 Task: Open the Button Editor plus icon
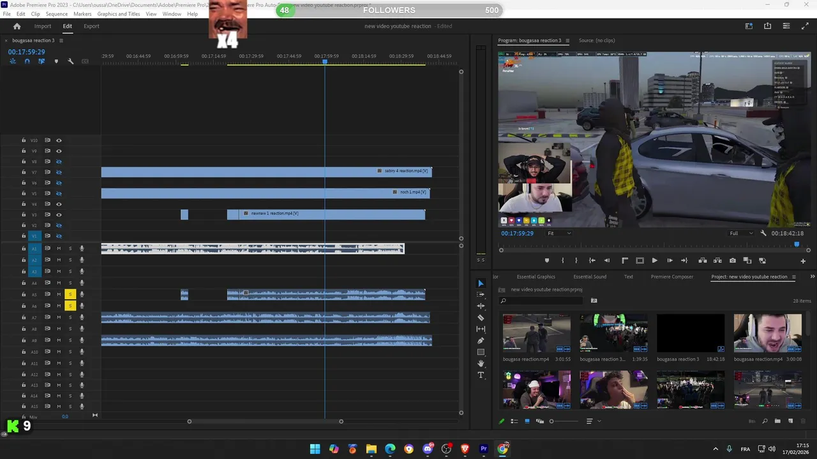click(x=803, y=261)
